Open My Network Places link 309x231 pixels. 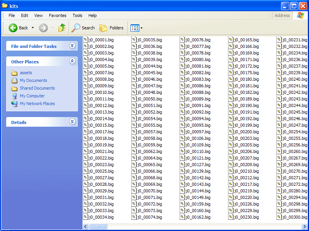37,104
